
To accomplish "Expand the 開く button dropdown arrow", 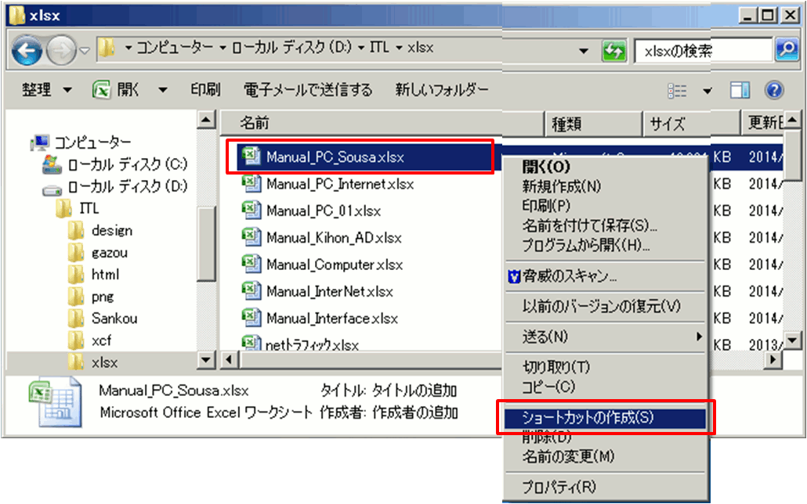I will (163, 90).
